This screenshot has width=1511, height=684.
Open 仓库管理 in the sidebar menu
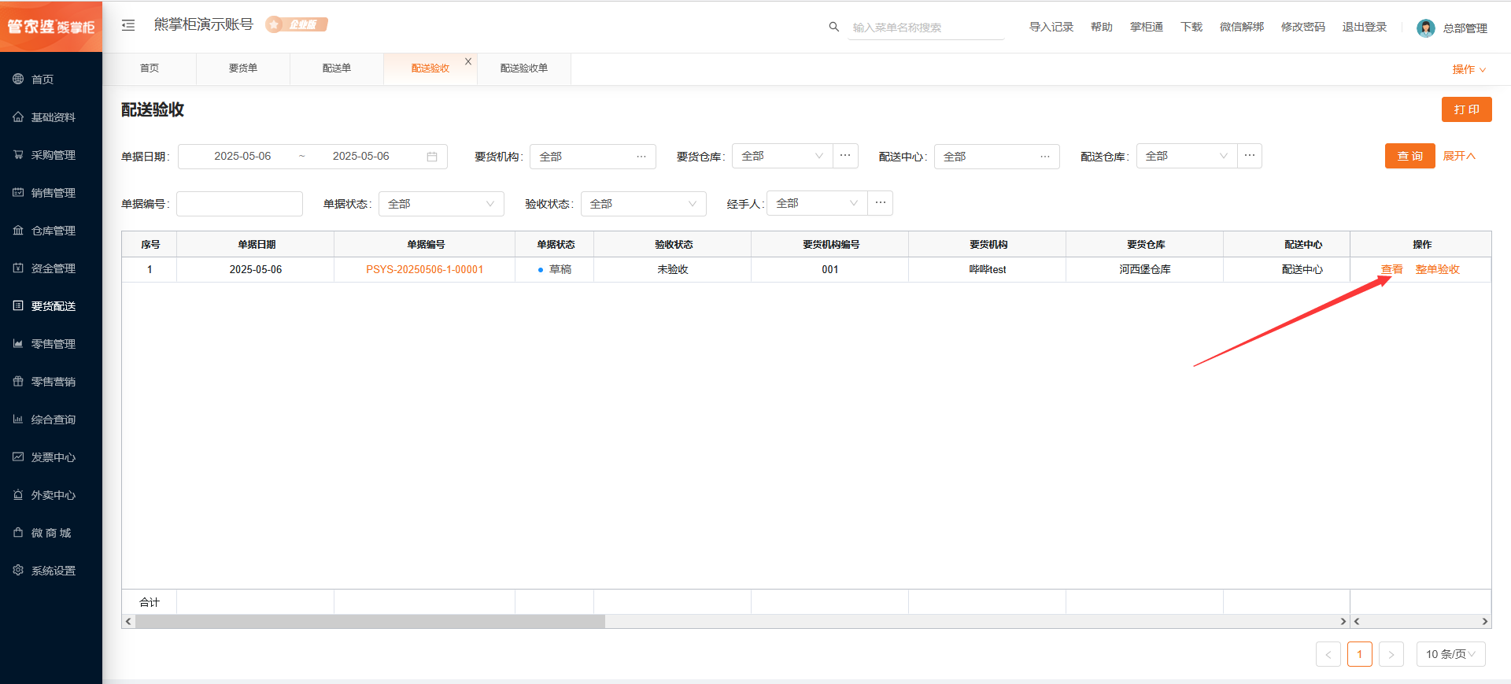click(x=53, y=231)
